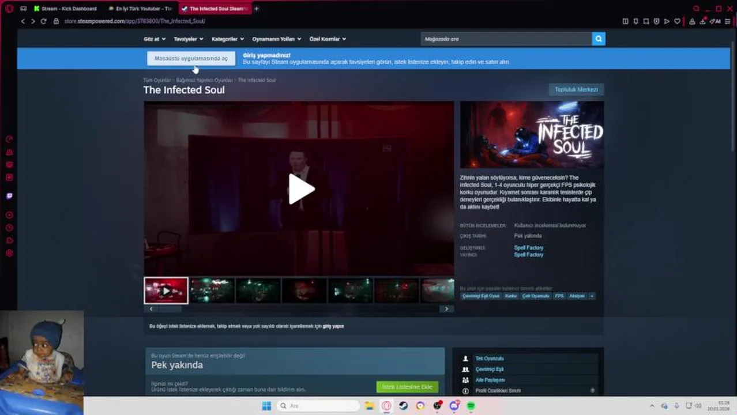Click thumbnail strip left scroll arrow

151,309
